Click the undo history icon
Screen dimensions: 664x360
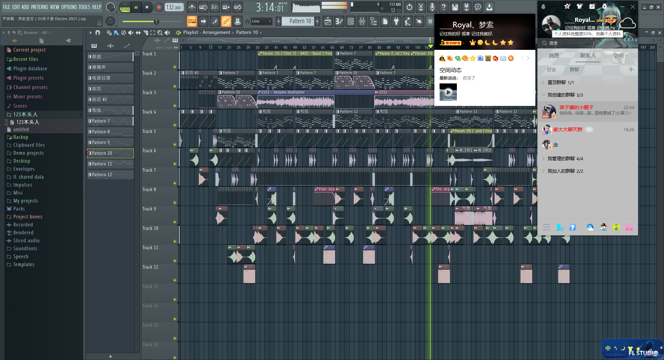(x=409, y=7)
